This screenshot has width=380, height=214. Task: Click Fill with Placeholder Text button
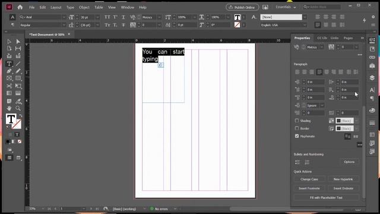click(326, 197)
